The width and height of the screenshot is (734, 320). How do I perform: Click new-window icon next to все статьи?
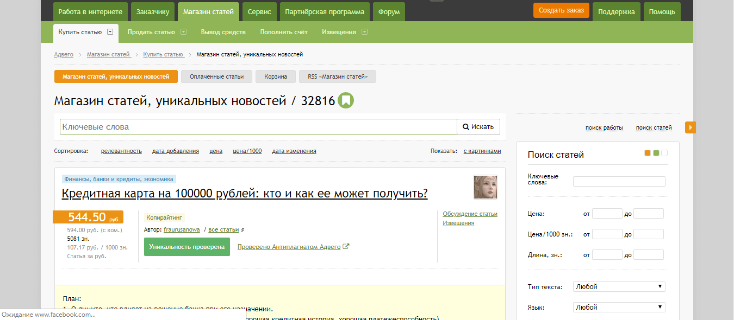tap(242, 230)
